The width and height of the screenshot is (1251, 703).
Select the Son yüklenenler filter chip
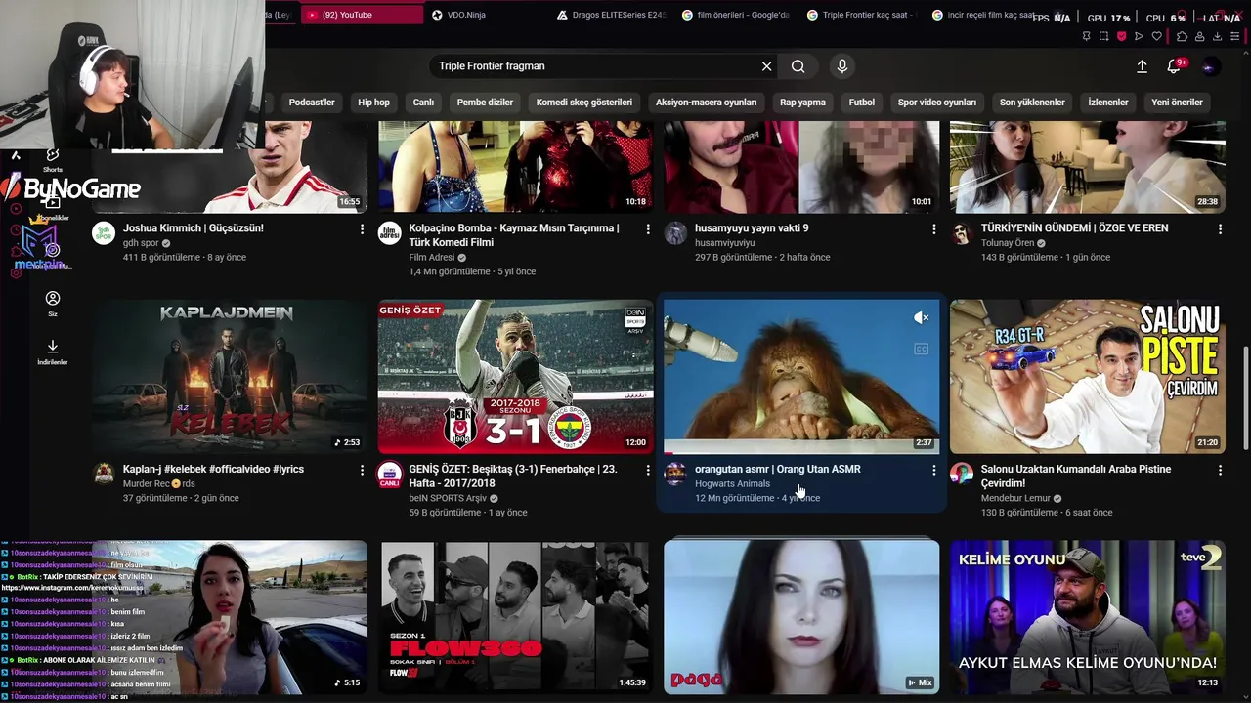click(x=1032, y=102)
